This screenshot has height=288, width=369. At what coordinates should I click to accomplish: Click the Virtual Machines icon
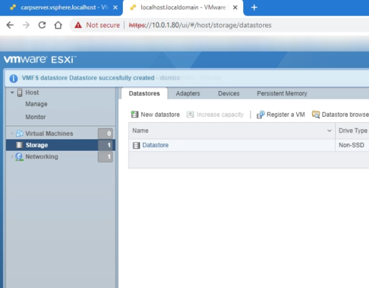click(x=19, y=134)
